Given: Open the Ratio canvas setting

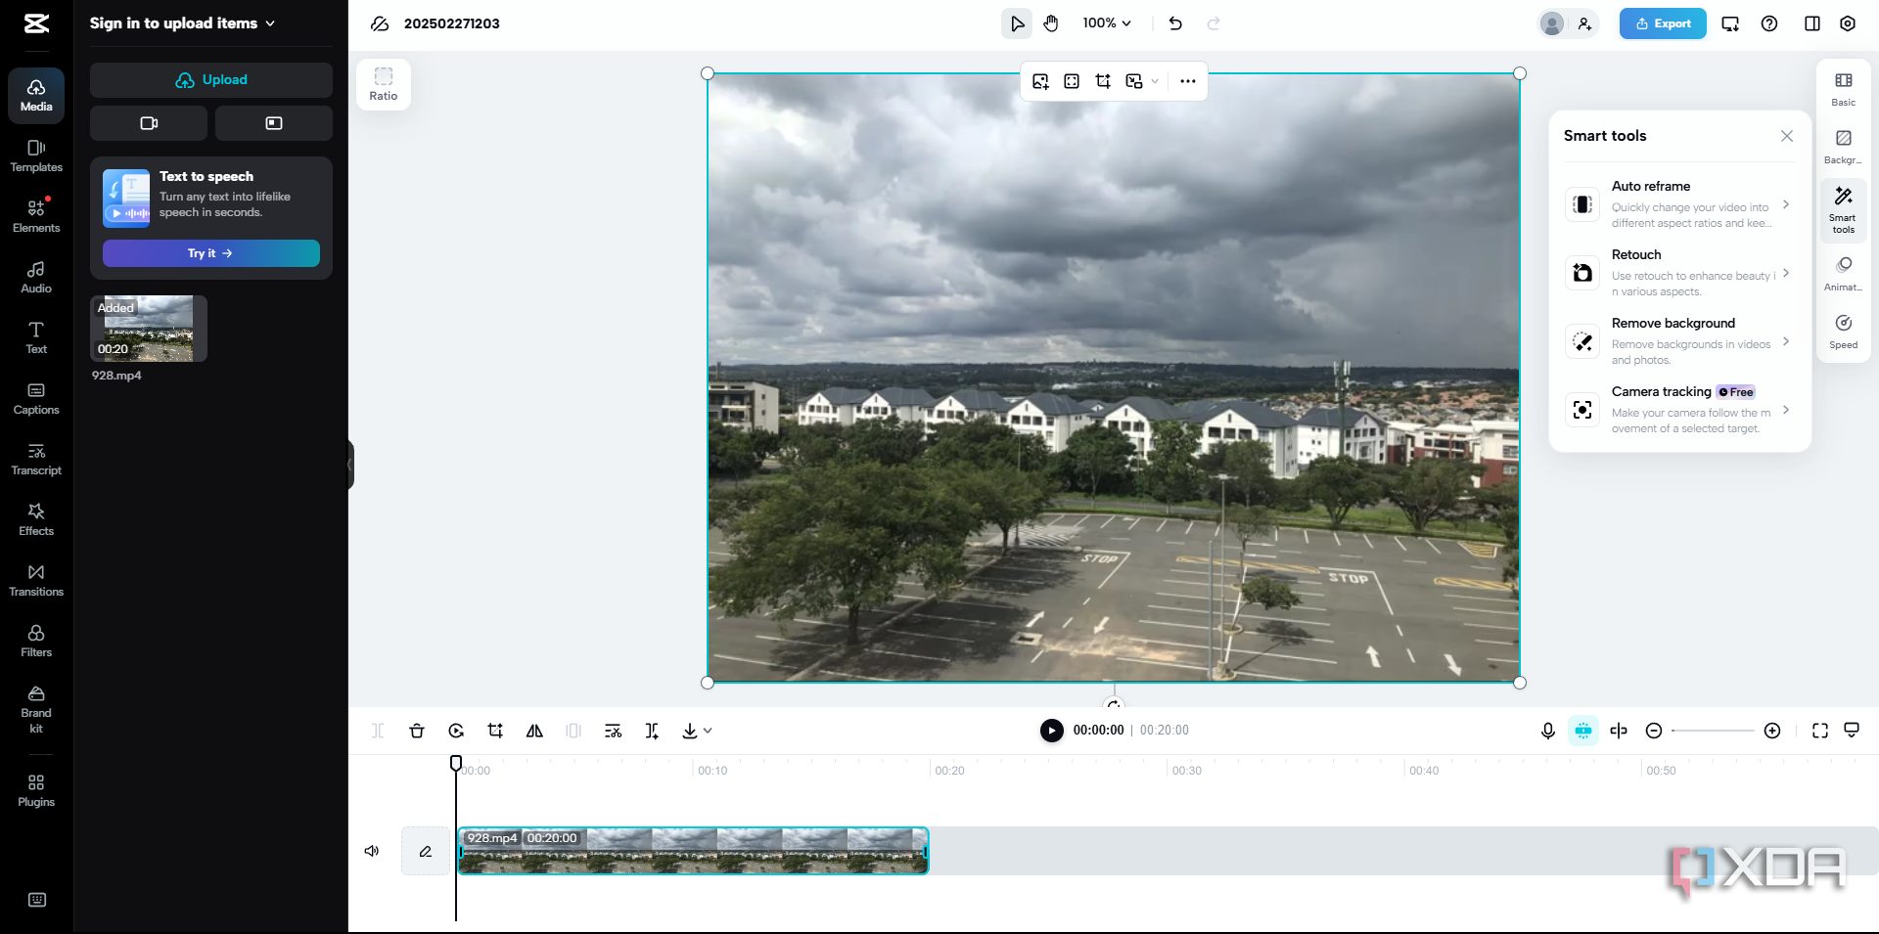Looking at the screenshot, I should point(384,84).
